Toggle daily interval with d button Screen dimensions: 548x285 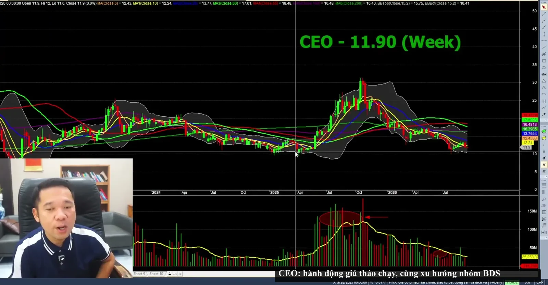point(544,158)
